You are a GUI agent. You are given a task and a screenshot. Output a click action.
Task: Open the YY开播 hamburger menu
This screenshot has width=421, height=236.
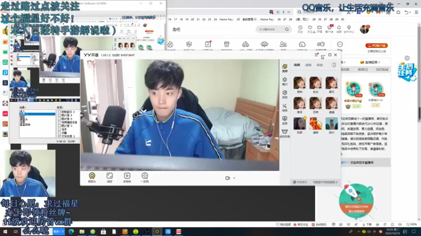tap(316, 55)
